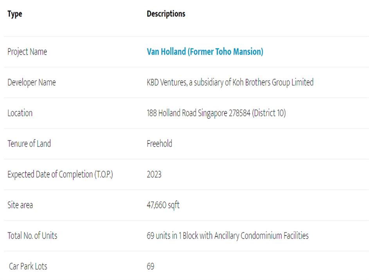Select the Site area label
This screenshot has width=369, height=280.
pos(20,205)
